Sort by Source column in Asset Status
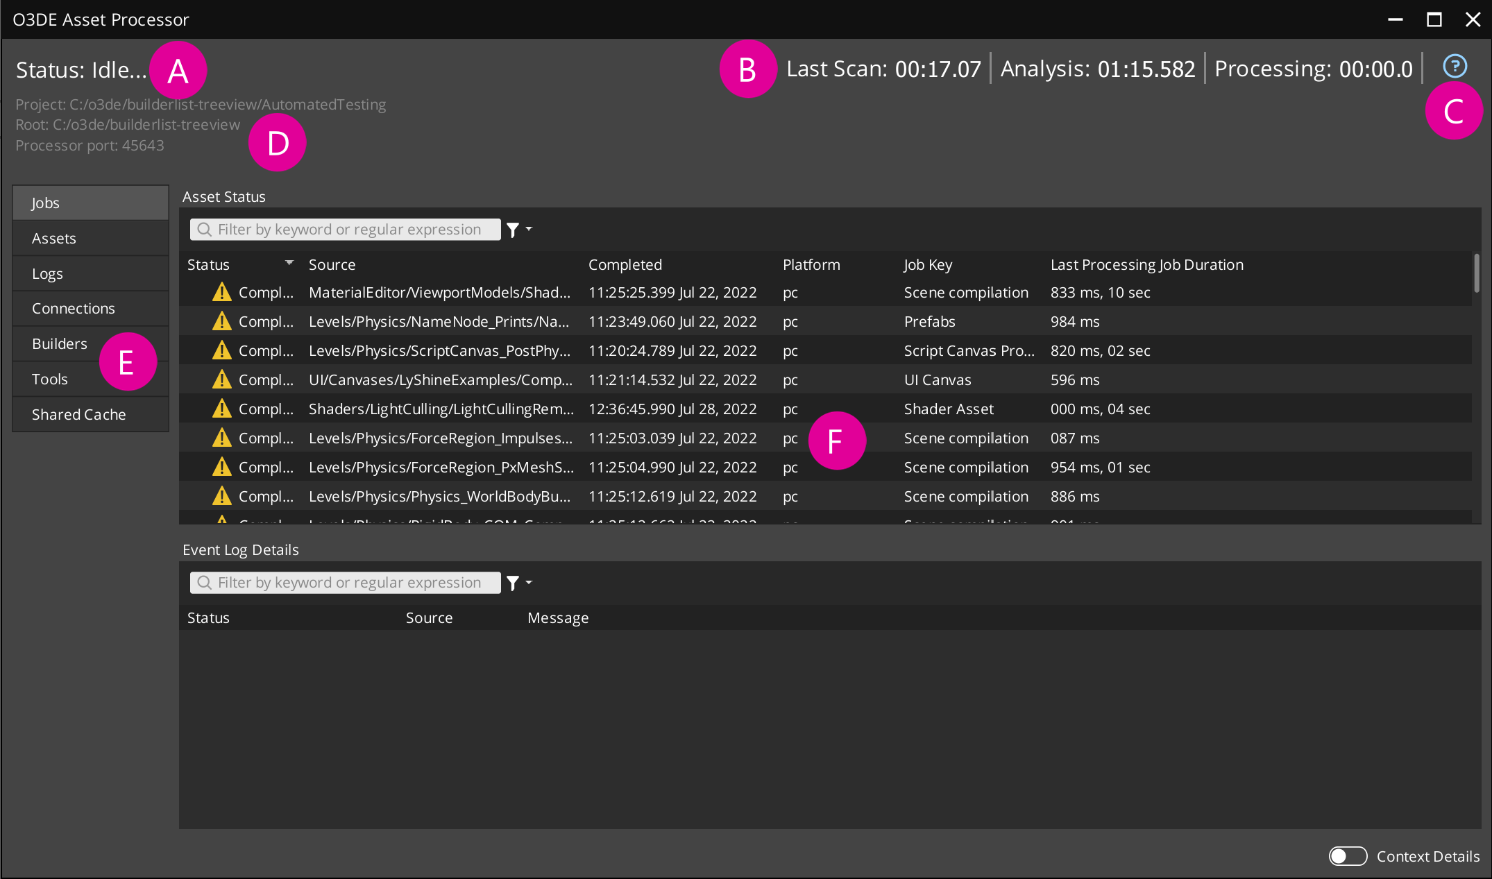The height and width of the screenshot is (879, 1492). (x=332, y=264)
